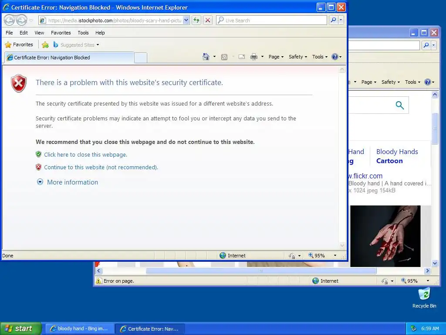Viewport: 446px width, 335px height.
Task: Click background window horizontal scrollbar thumb
Action: [x=261, y=270]
